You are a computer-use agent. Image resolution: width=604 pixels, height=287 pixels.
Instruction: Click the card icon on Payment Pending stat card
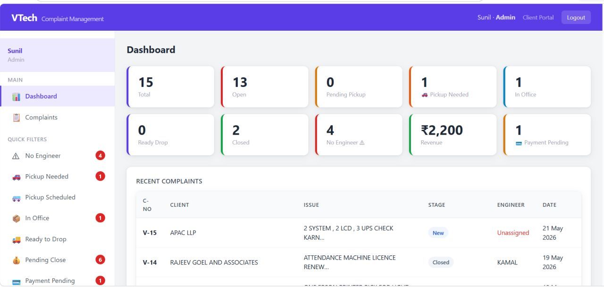(519, 143)
